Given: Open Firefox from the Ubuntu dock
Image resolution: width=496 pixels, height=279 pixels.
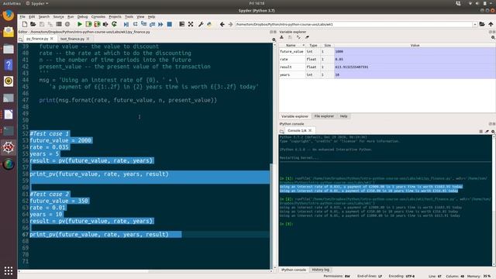Looking at the screenshot, I should (9, 15).
